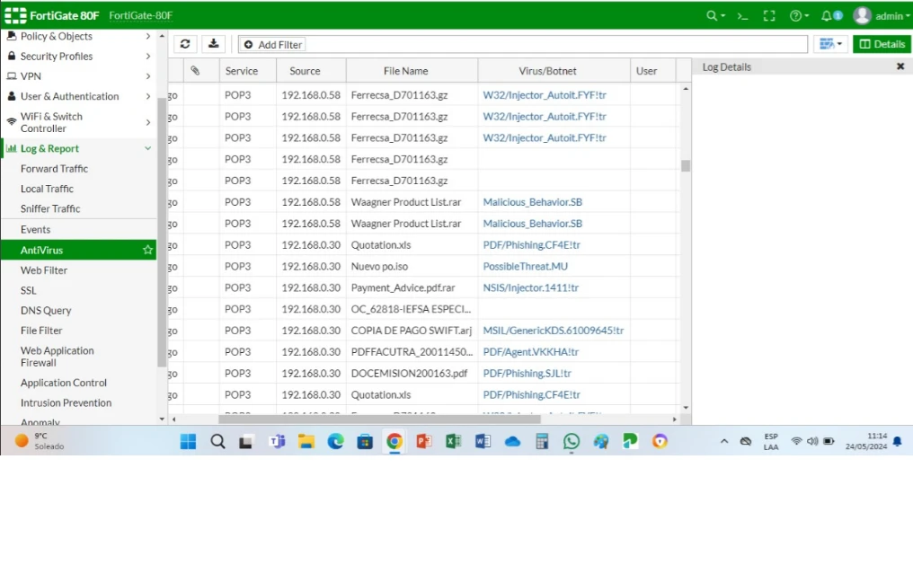Screen dimensions: 913x565
Task: Click the Malicious_Behavior.SB link
Action: click(x=532, y=202)
